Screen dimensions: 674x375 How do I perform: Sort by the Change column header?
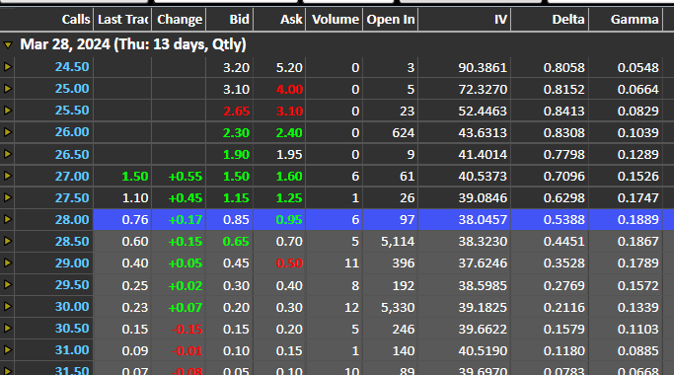[179, 20]
